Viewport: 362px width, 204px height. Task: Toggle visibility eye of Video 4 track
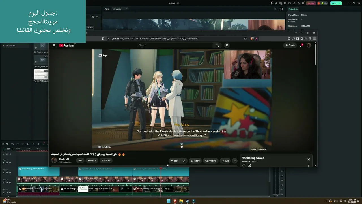click(x=10, y=163)
